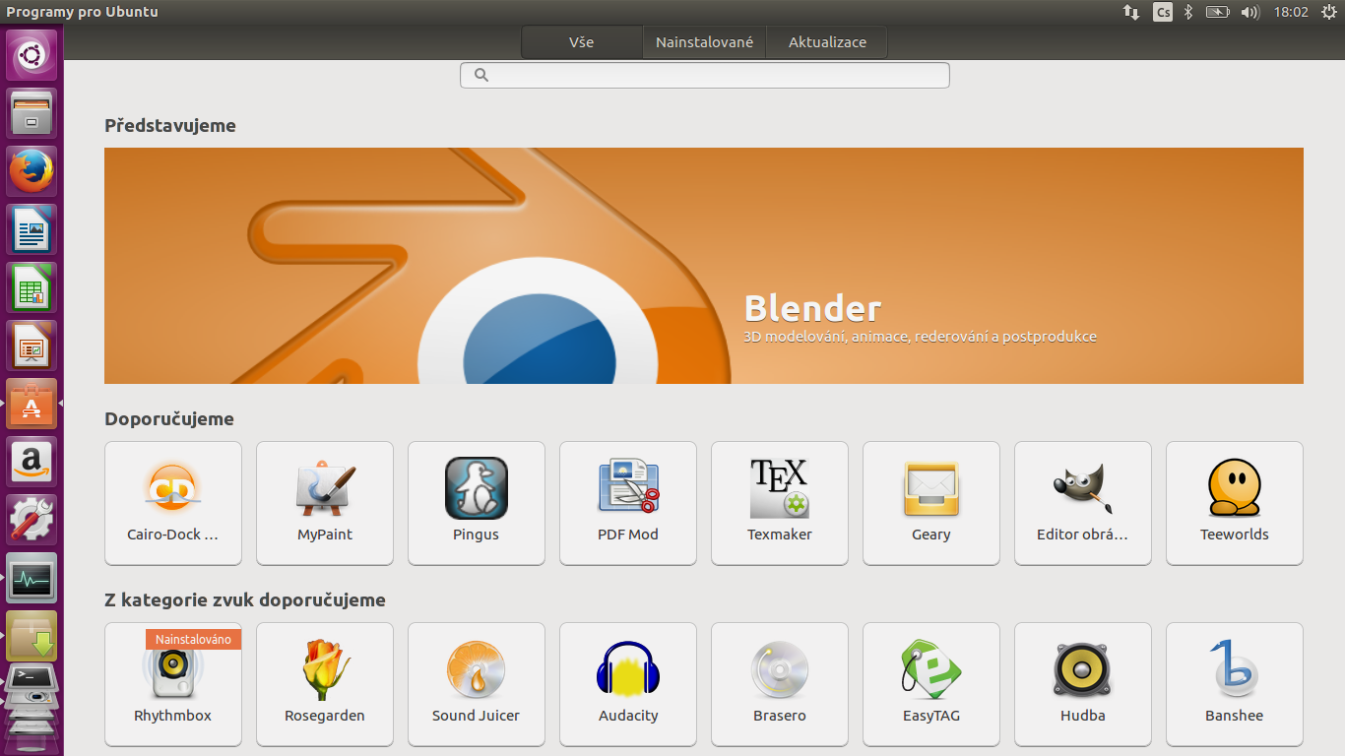Open System Settings wrench-and-gear icon

pyautogui.click(x=32, y=520)
